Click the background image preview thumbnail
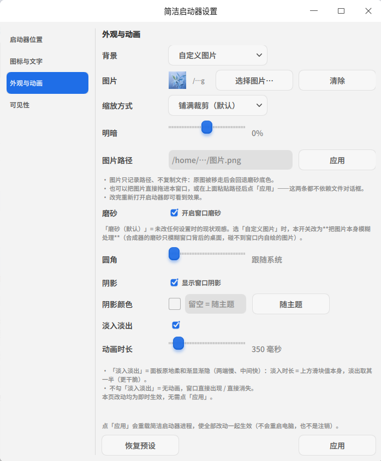This screenshot has height=461, width=381. click(x=177, y=80)
